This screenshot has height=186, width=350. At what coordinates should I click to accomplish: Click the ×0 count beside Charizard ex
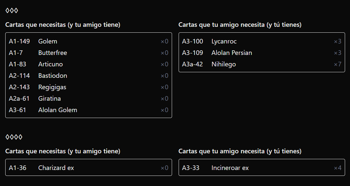(x=165, y=168)
